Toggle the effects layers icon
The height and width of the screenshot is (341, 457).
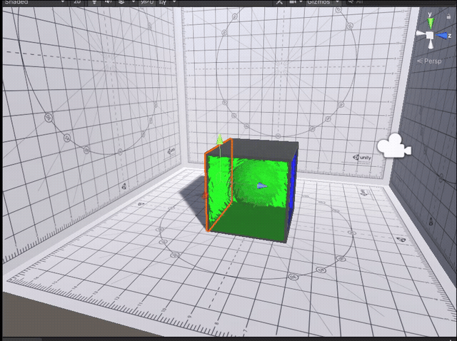tap(121, 2)
